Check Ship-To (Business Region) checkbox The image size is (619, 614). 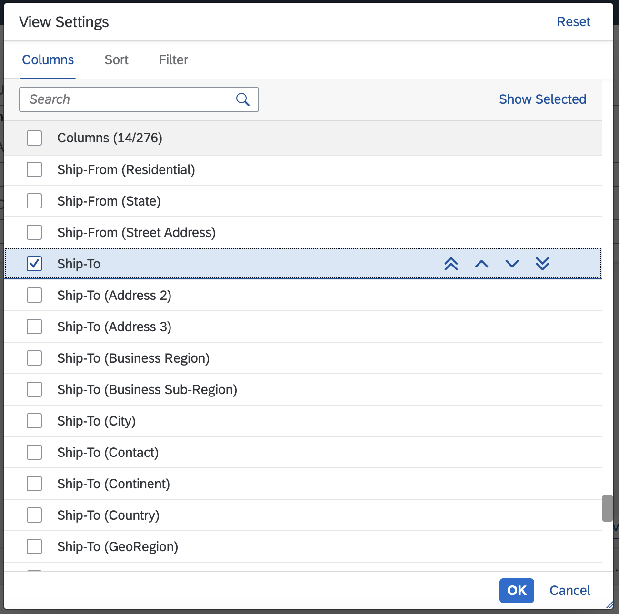(x=34, y=358)
